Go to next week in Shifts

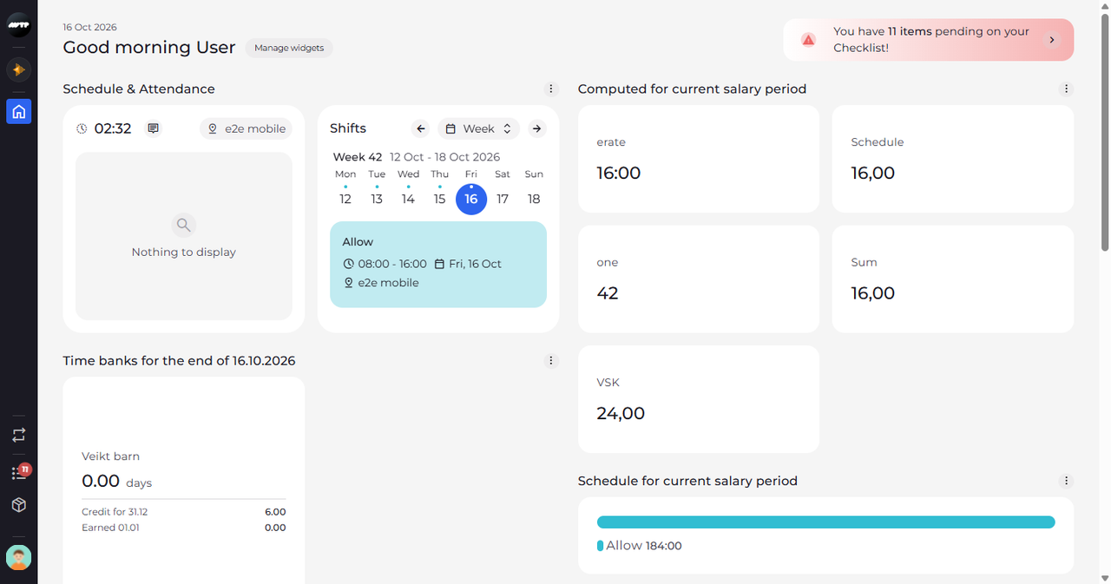coord(537,128)
